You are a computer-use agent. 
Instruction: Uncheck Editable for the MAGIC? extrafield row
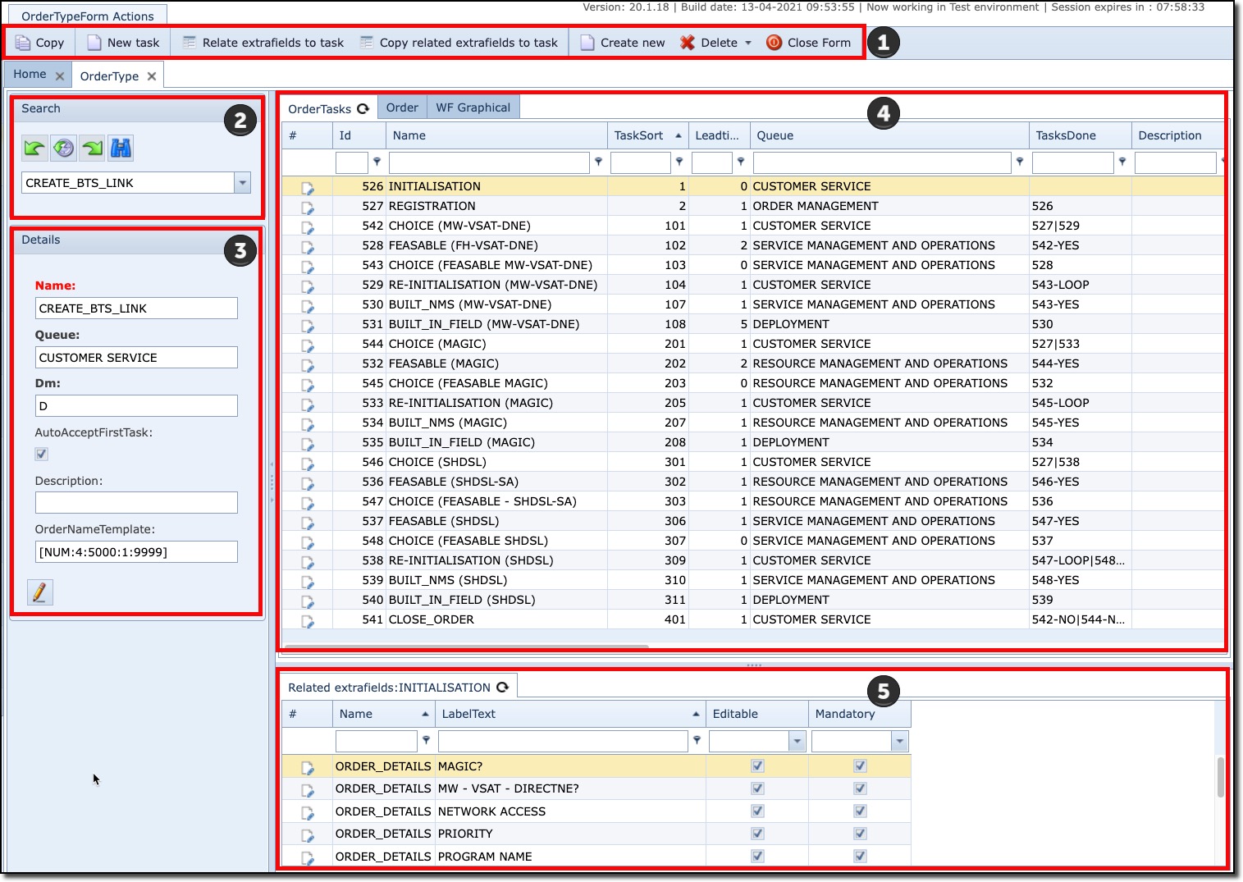[x=756, y=765]
